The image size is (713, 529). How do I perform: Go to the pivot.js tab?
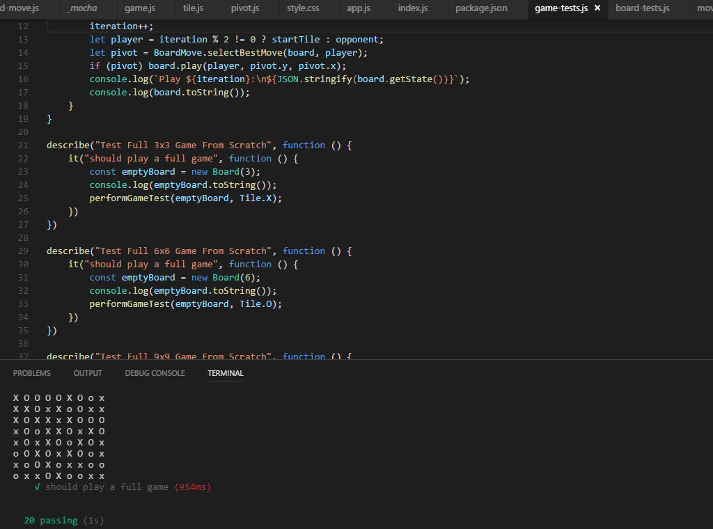(245, 8)
